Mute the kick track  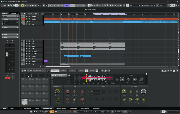point(27,43)
